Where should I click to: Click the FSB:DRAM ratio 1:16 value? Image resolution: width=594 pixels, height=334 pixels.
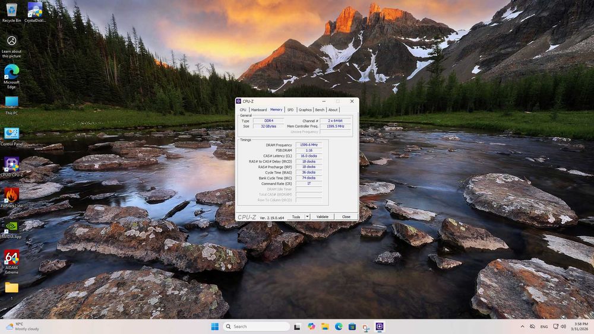pyautogui.click(x=309, y=151)
